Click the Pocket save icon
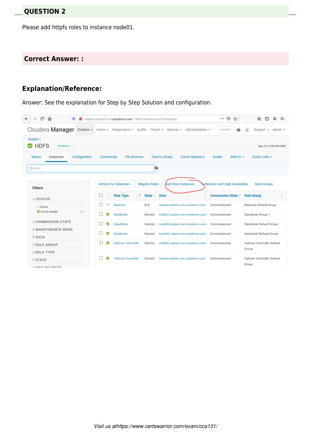 (x=229, y=119)
